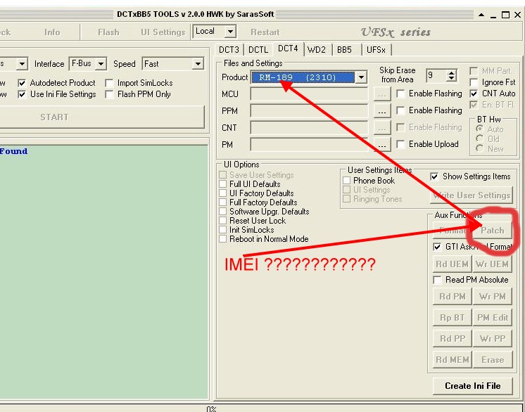Click the Rd PP button
Viewport: 525px width, 412px height.
pyautogui.click(x=453, y=339)
